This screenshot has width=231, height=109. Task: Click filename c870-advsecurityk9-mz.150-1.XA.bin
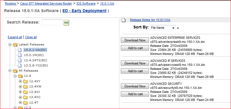click(x=176, y=88)
